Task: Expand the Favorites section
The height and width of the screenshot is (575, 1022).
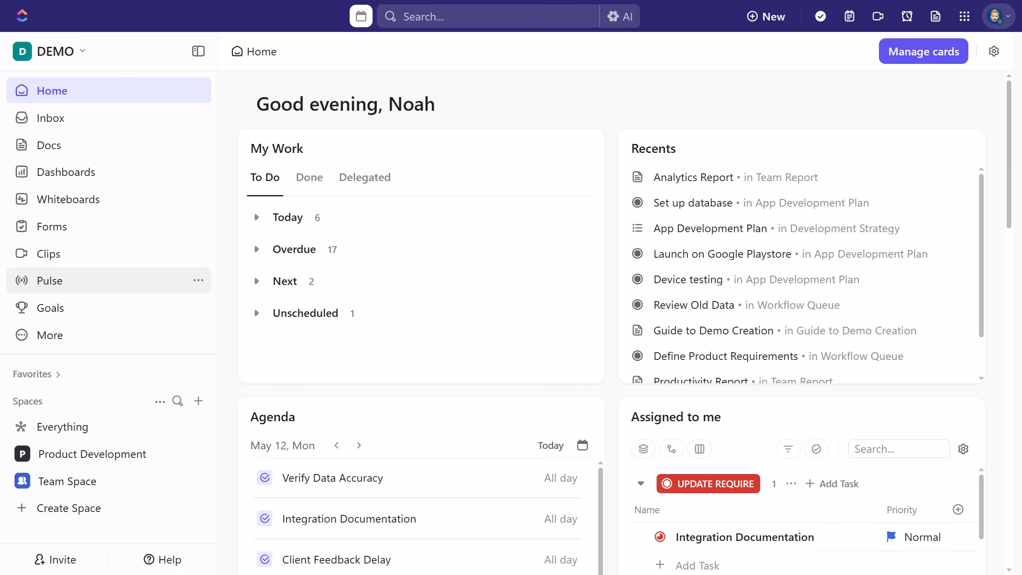Action: [37, 374]
